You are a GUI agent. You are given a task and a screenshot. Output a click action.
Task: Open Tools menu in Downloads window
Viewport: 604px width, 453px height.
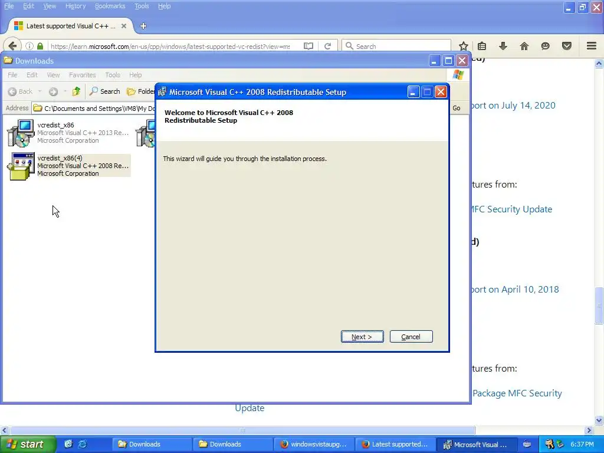(113, 75)
